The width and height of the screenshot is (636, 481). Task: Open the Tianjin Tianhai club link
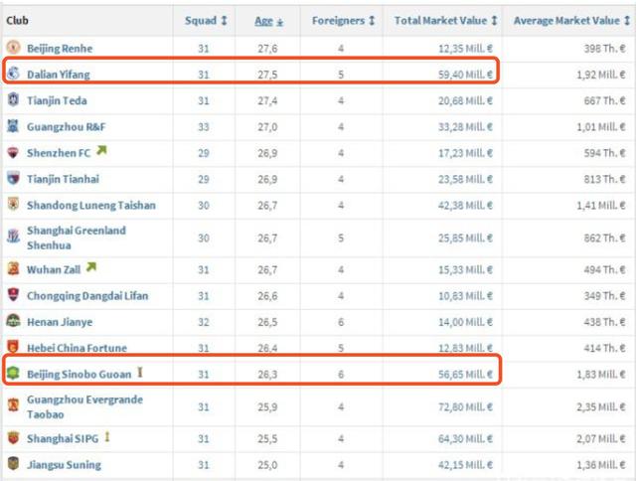[63, 179]
